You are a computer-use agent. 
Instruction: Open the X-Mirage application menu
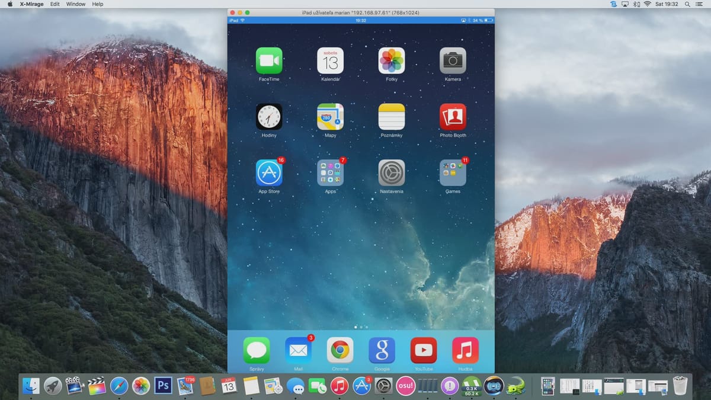coord(31,4)
